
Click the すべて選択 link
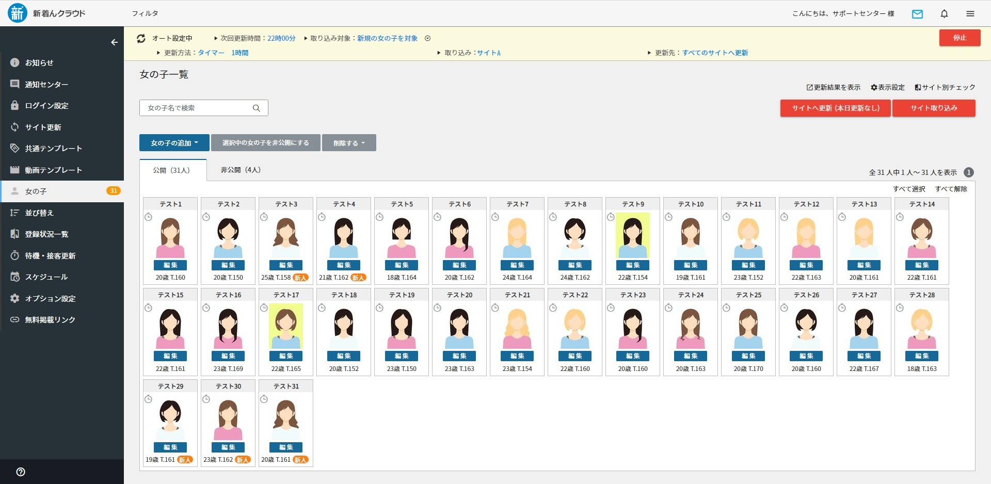(909, 189)
